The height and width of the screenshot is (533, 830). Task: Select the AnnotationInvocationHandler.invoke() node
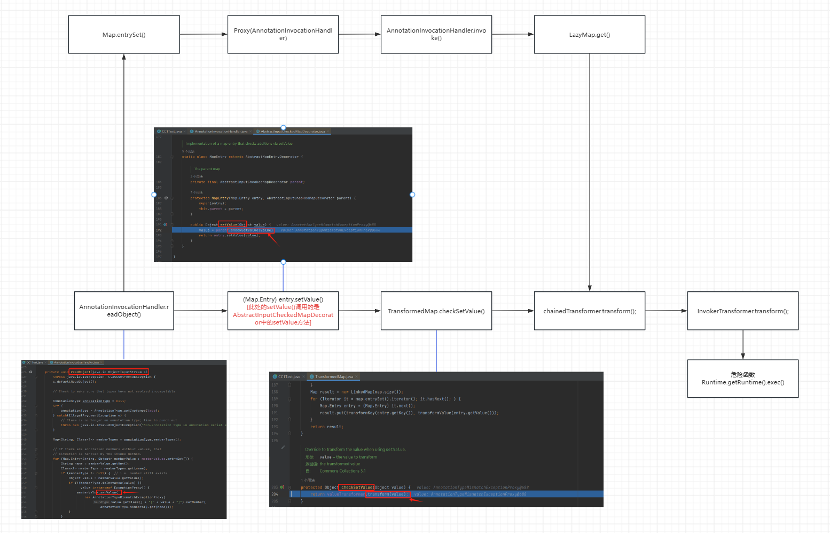click(436, 35)
